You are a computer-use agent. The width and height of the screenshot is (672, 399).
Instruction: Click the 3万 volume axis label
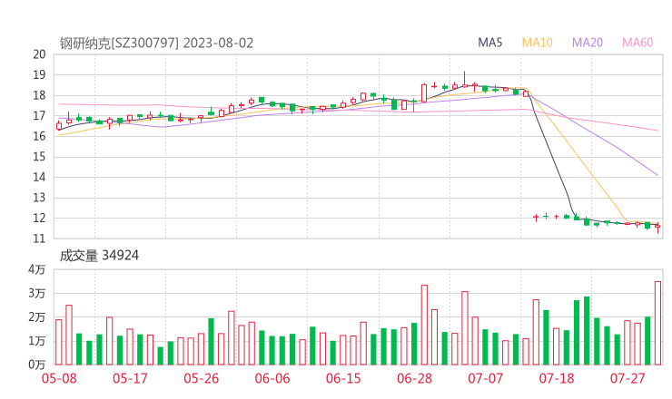click(x=36, y=294)
